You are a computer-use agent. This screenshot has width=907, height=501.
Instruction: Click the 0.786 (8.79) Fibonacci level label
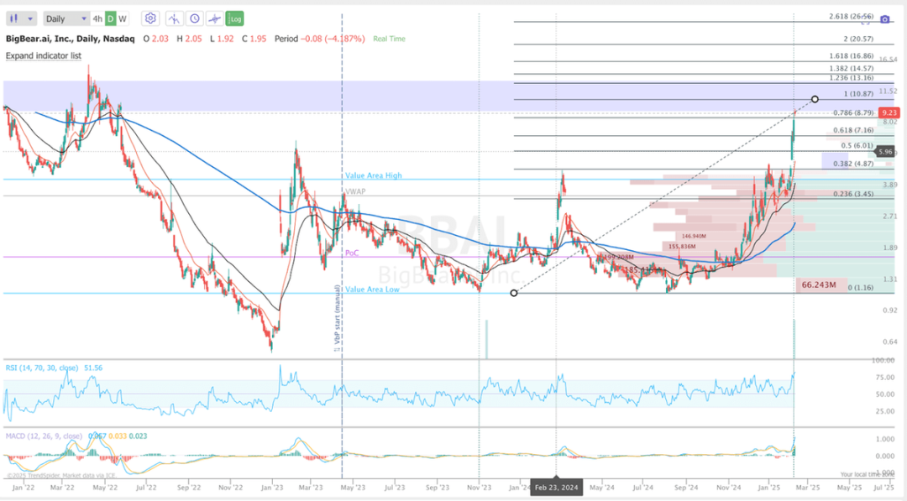853,112
